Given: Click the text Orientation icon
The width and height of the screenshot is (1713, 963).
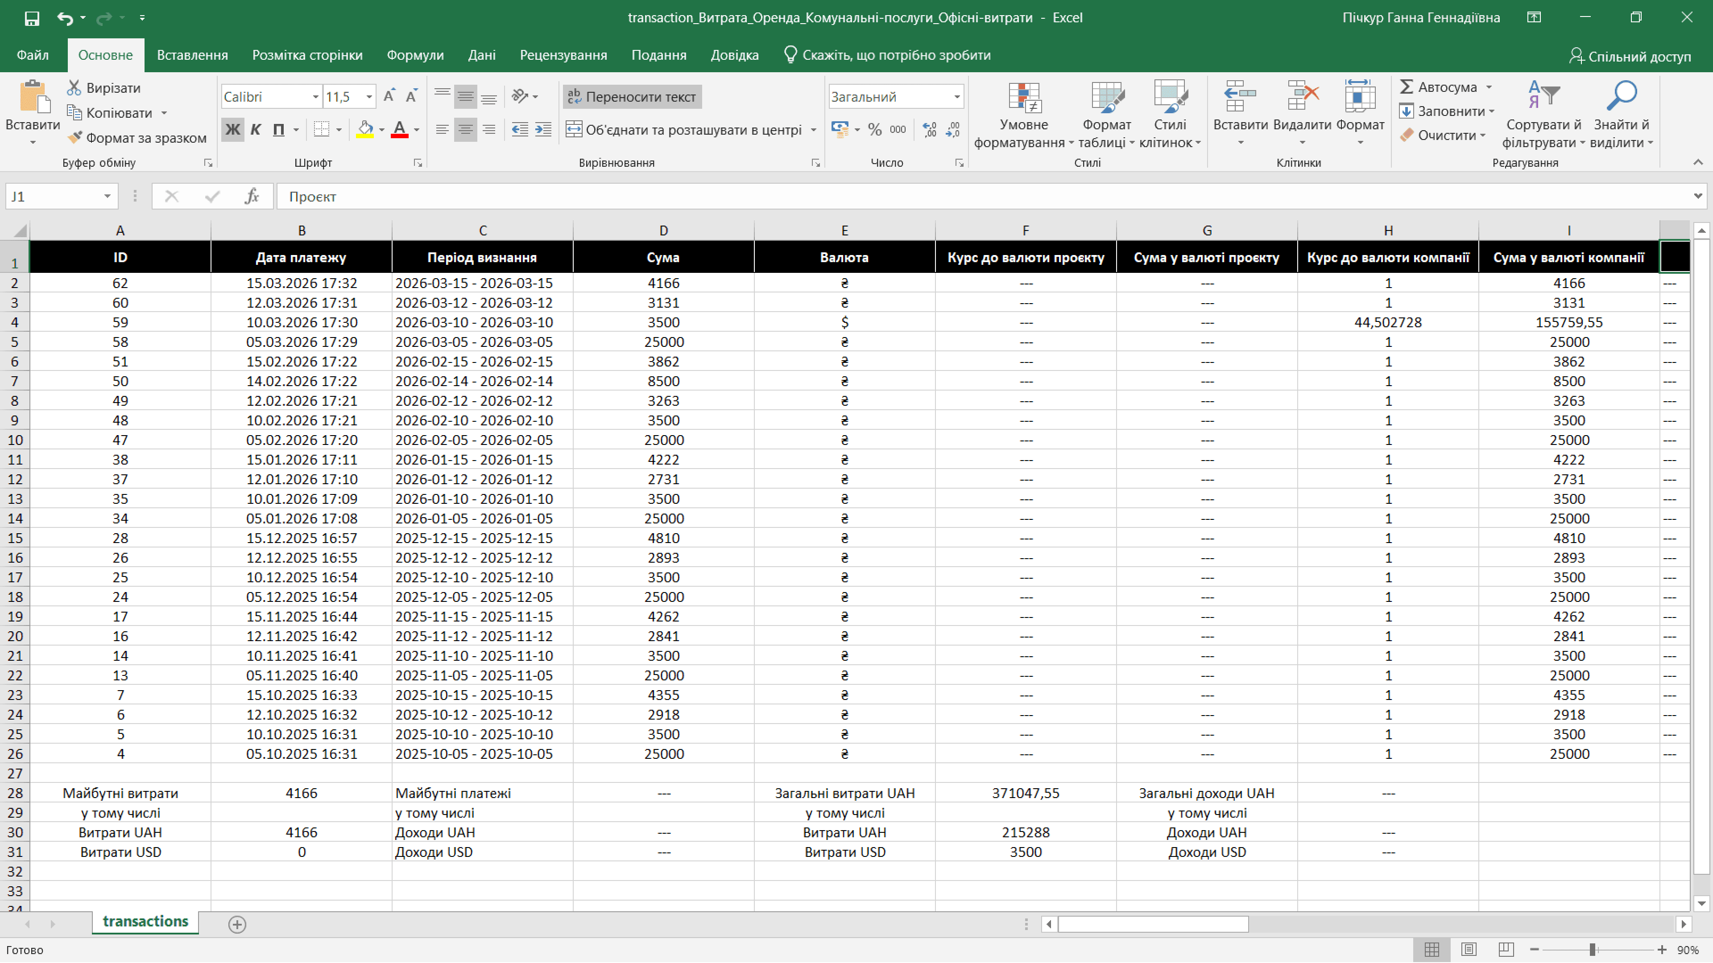Looking at the screenshot, I should [x=520, y=96].
